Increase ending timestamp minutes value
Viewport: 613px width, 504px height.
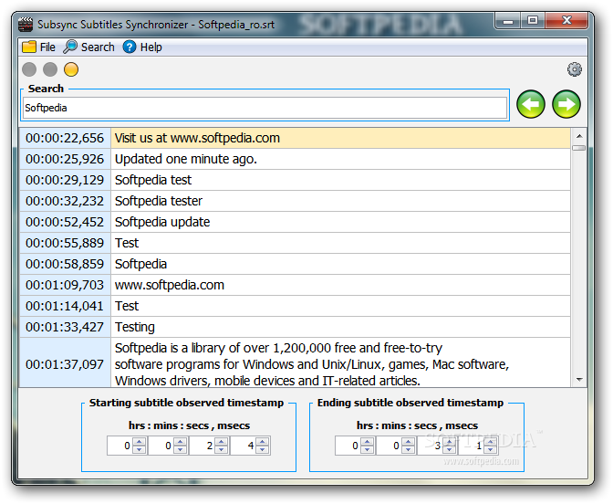click(408, 441)
